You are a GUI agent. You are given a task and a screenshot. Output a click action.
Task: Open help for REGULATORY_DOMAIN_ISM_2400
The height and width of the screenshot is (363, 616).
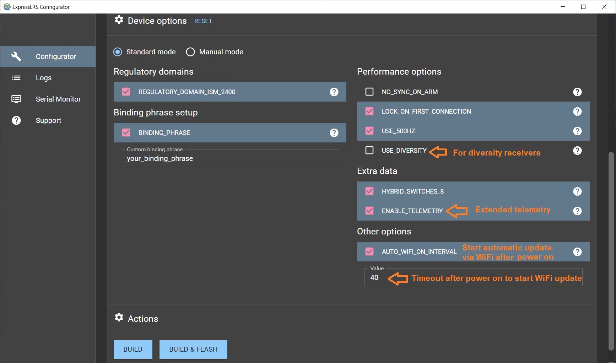point(334,92)
